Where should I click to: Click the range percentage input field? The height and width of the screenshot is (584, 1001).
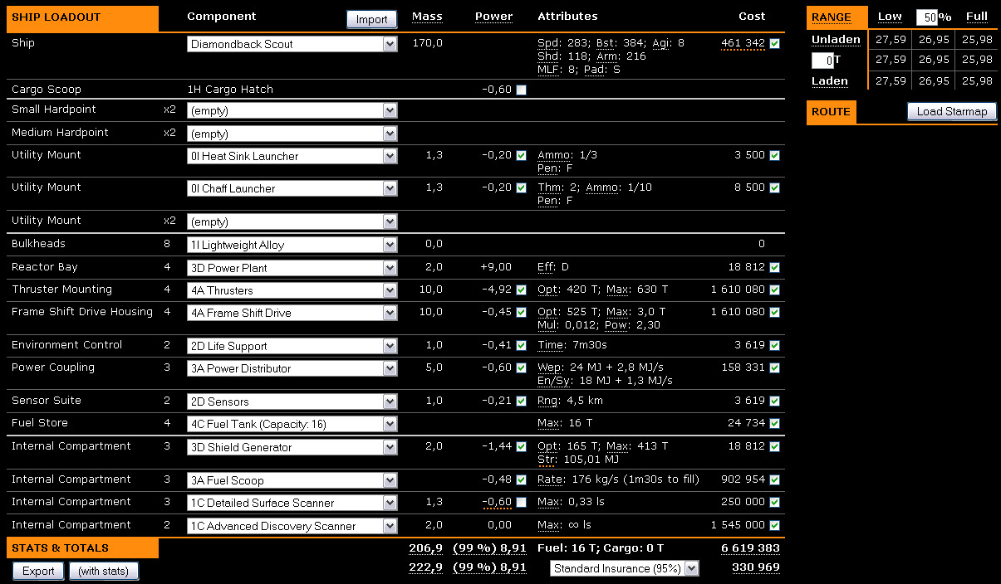(x=926, y=17)
